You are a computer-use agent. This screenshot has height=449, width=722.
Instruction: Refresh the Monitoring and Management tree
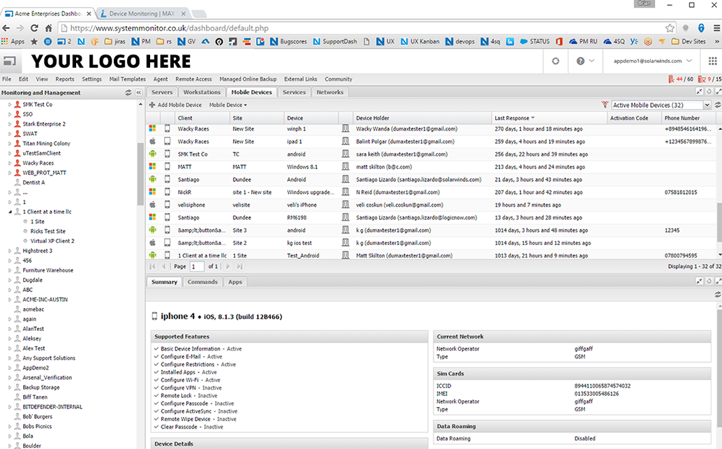point(128,93)
